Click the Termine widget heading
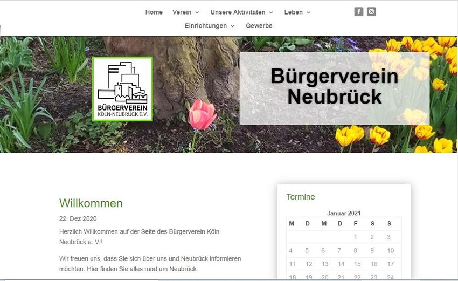The width and height of the screenshot is (458, 281). pyautogui.click(x=301, y=197)
